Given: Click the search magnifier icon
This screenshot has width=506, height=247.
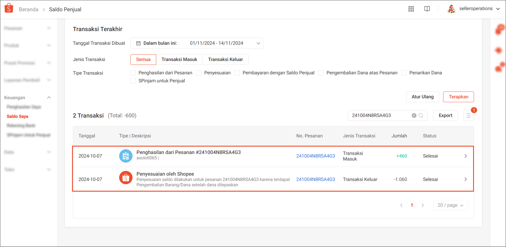Looking at the screenshot, I should [421, 116].
